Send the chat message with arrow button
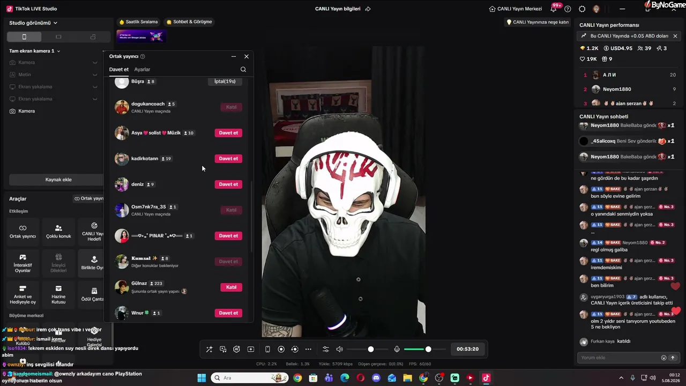The width and height of the screenshot is (686, 386). (673, 358)
